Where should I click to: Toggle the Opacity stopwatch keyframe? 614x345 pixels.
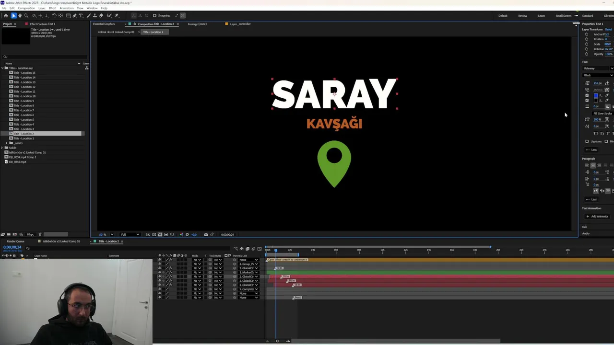[587, 54]
